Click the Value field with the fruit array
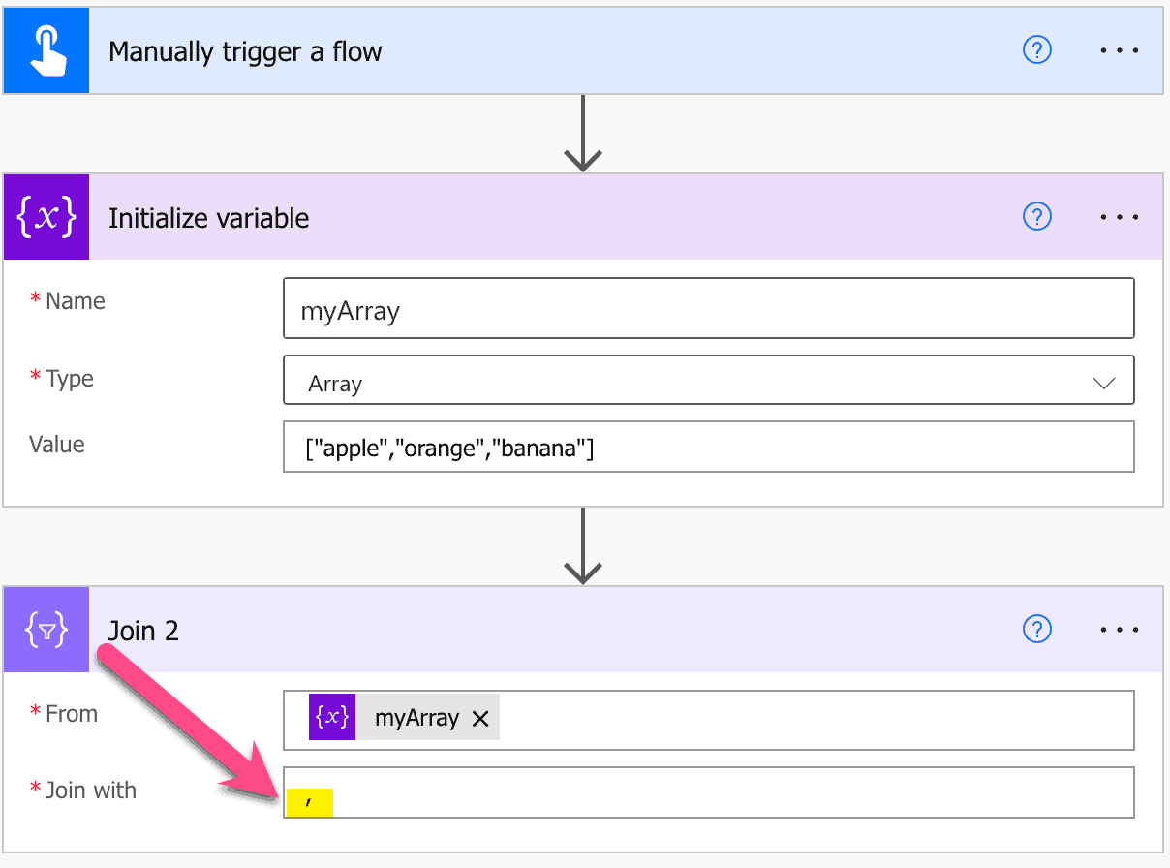 708,446
